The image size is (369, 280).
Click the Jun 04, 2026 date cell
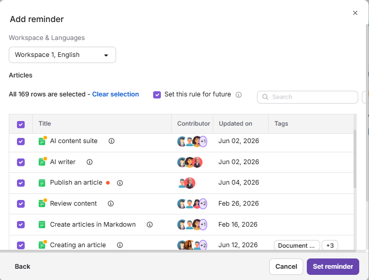tap(238, 183)
